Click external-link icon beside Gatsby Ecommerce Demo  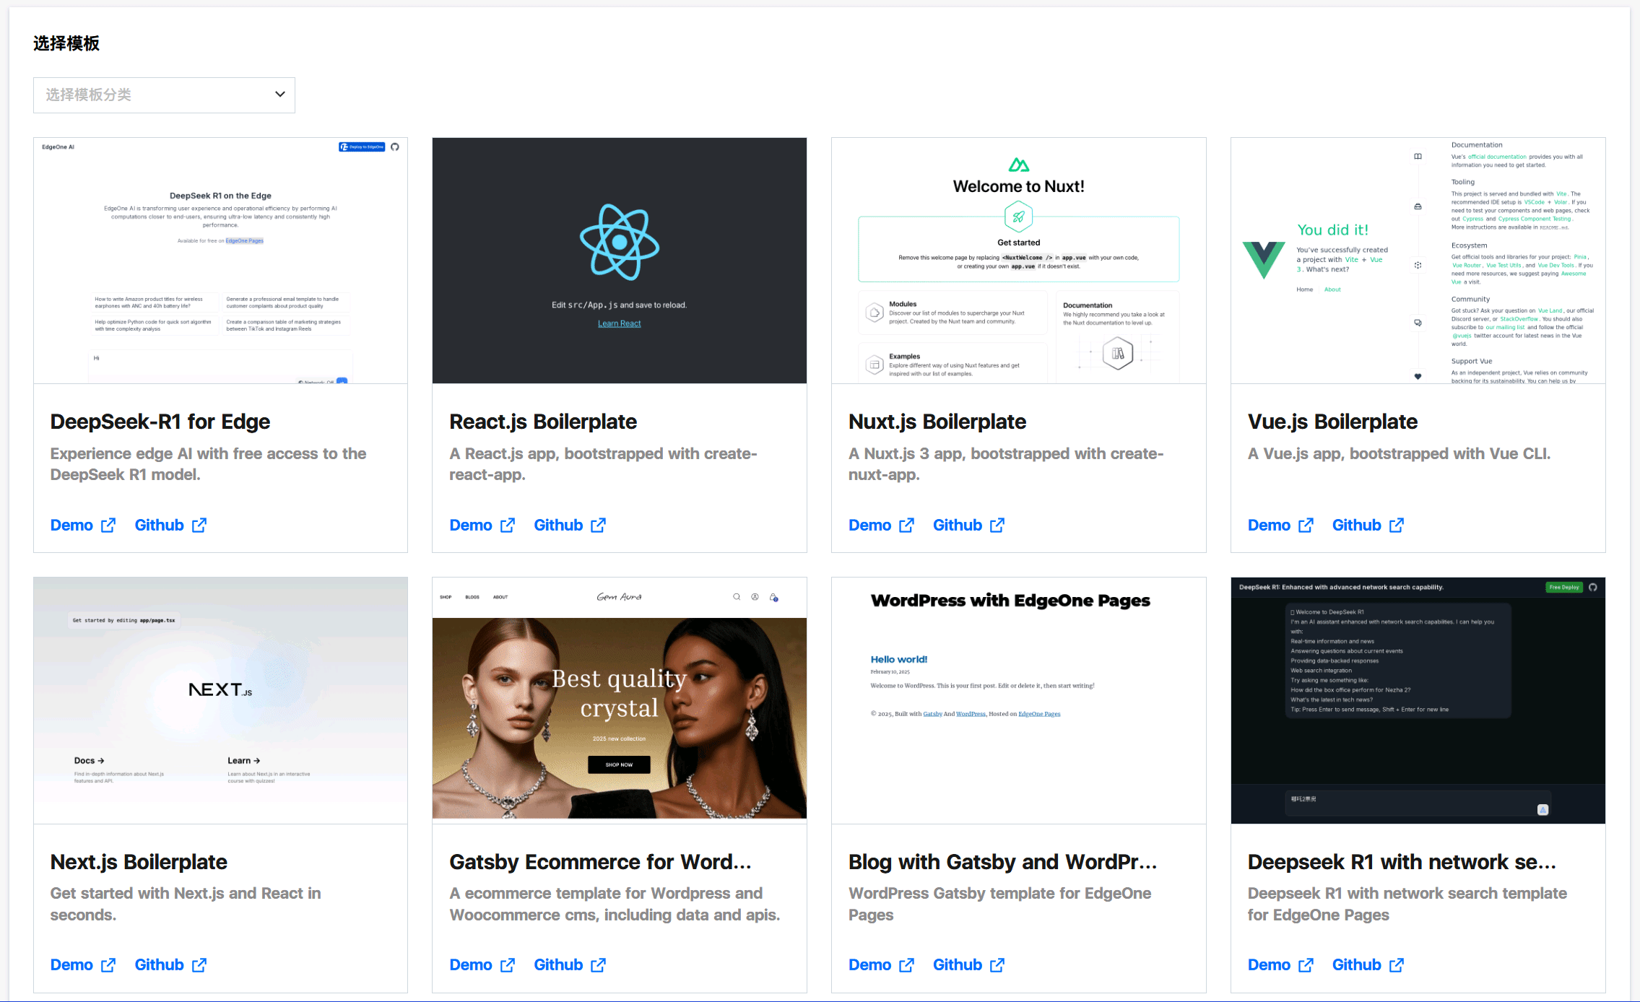click(508, 965)
